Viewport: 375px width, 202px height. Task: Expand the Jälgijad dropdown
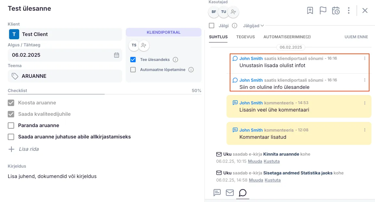(x=253, y=26)
